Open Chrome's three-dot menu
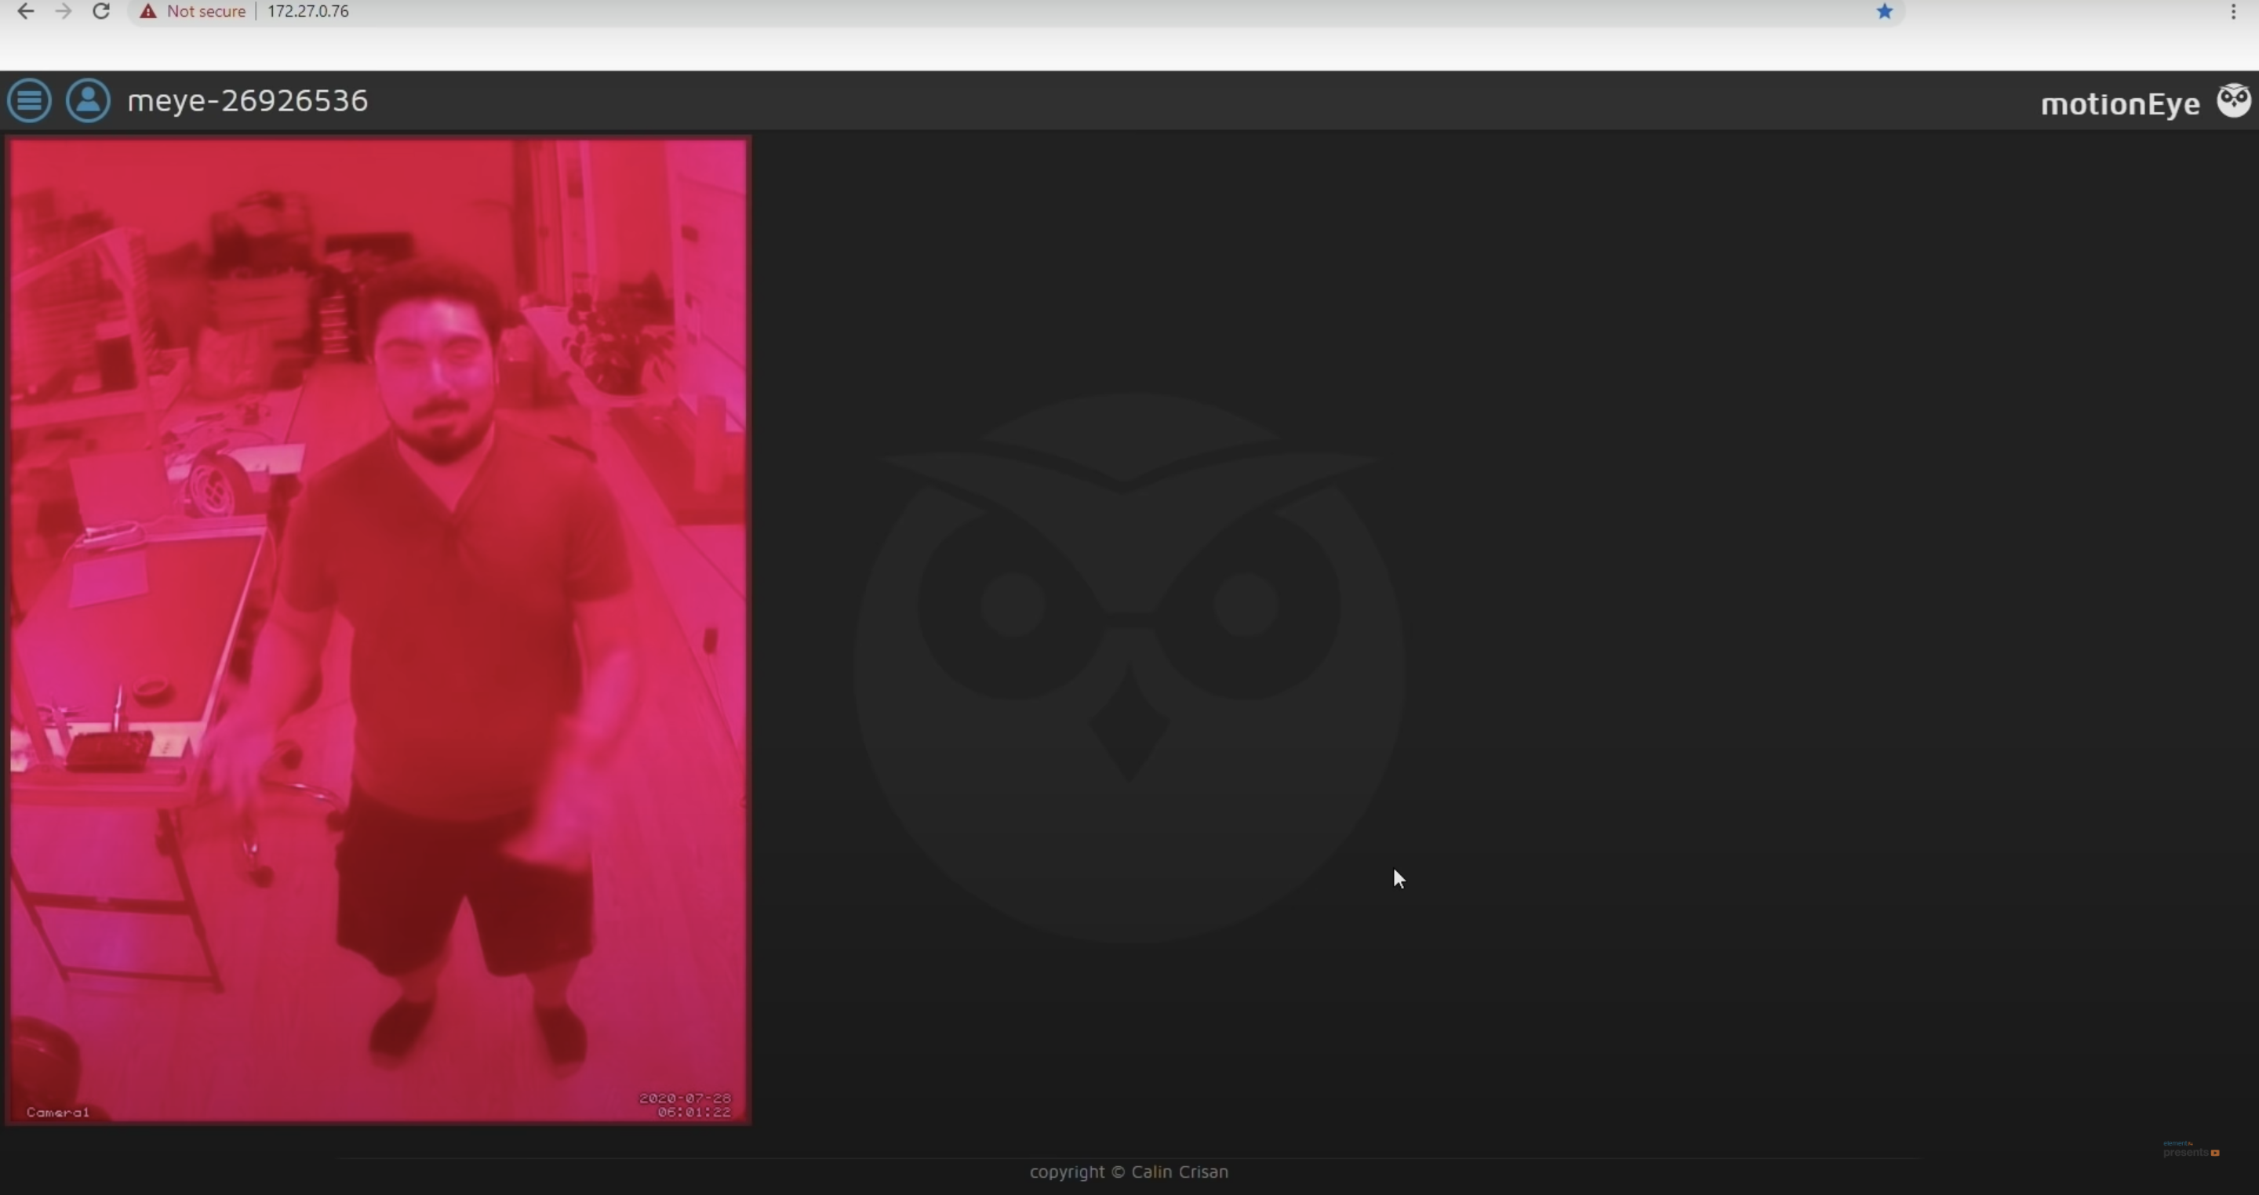 click(2234, 12)
